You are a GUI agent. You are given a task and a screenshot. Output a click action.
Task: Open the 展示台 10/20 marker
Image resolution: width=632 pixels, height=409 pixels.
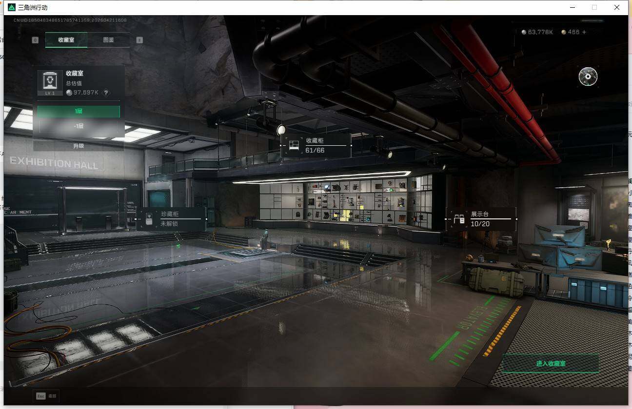pos(481,219)
